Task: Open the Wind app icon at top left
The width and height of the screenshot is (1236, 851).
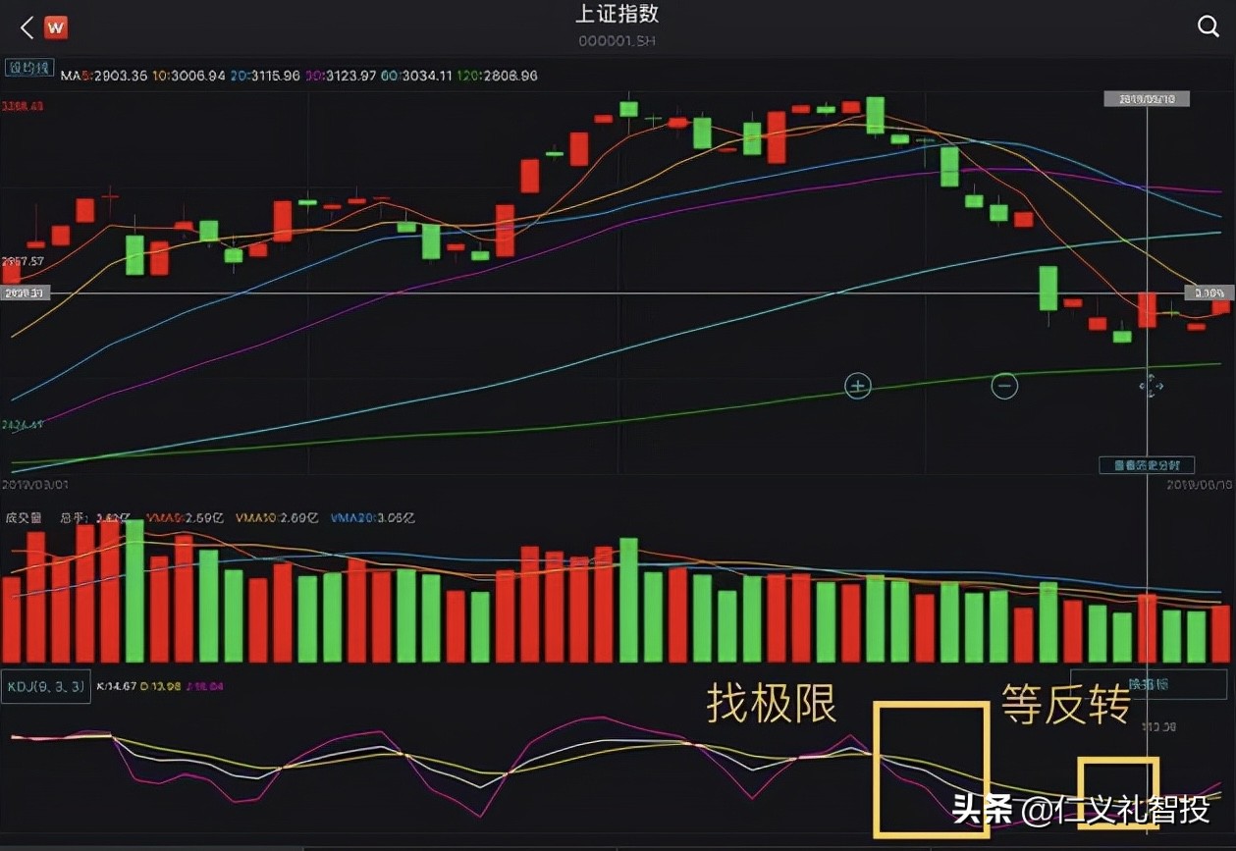Action: [x=56, y=27]
